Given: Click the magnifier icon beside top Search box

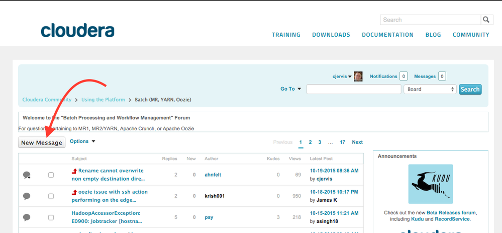Looking at the screenshot, I should click(x=486, y=20).
